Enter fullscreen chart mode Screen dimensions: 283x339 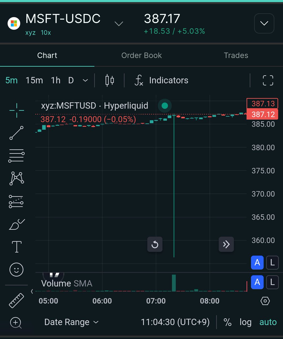tap(268, 81)
